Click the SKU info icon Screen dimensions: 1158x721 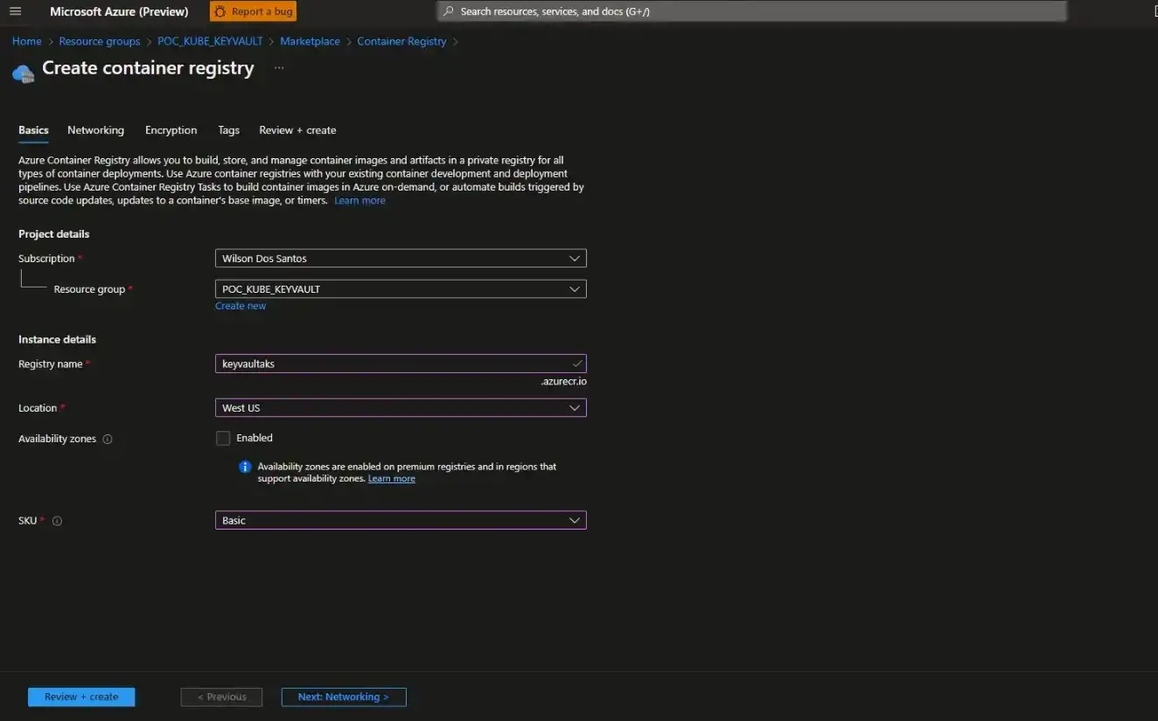click(x=57, y=521)
